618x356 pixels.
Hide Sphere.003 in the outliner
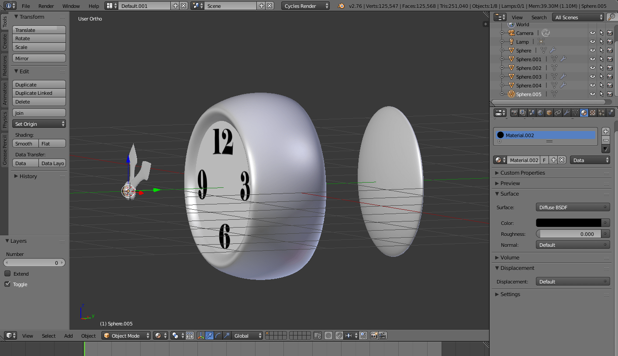pyautogui.click(x=592, y=76)
